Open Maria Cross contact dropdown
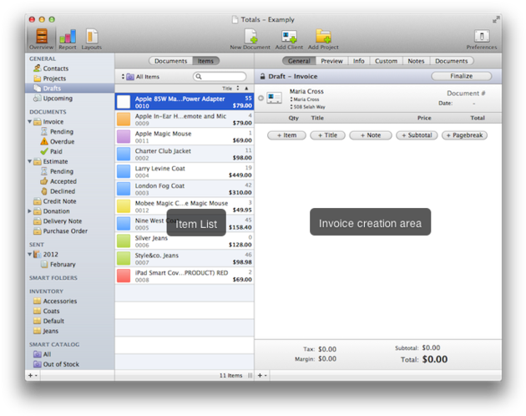 (x=305, y=99)
